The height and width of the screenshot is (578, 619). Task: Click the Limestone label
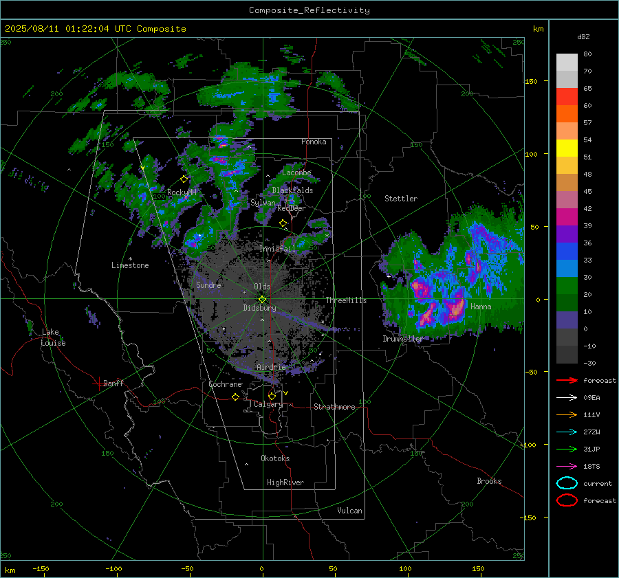point(130,265)
